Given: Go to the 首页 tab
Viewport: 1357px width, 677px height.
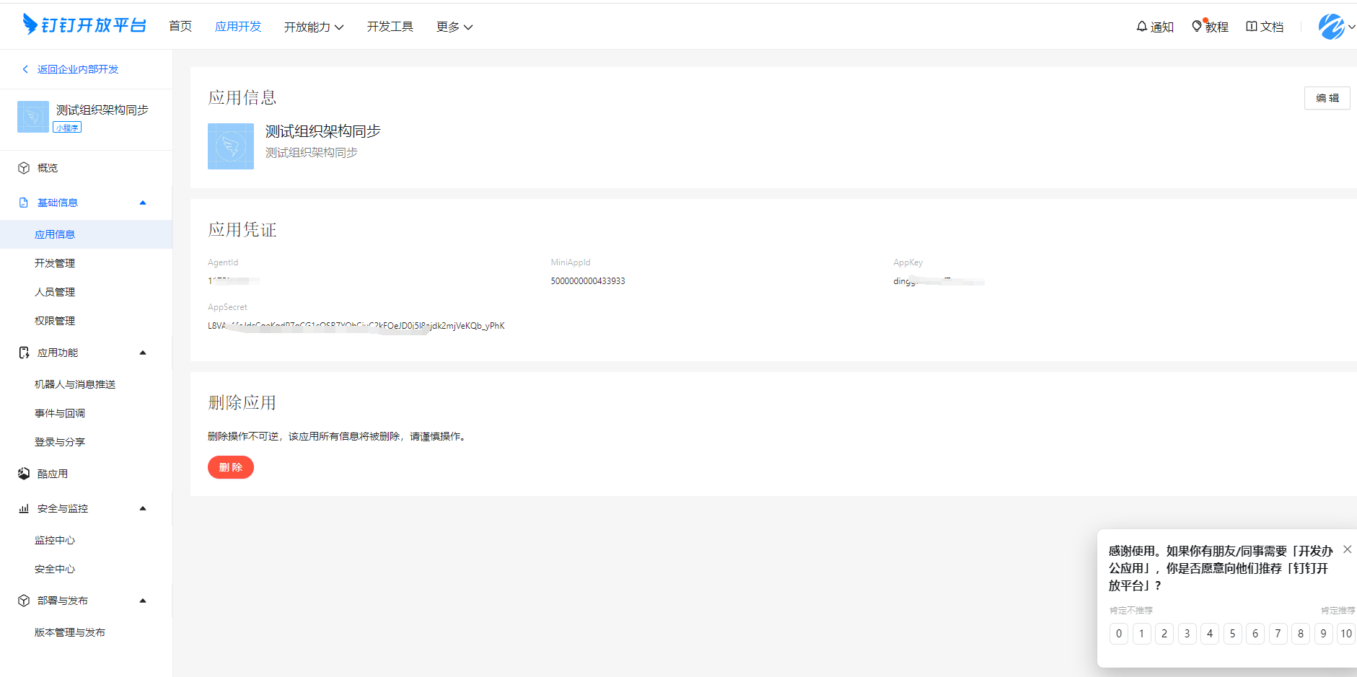Looking at the screenshot, I should tap(180, 27).
